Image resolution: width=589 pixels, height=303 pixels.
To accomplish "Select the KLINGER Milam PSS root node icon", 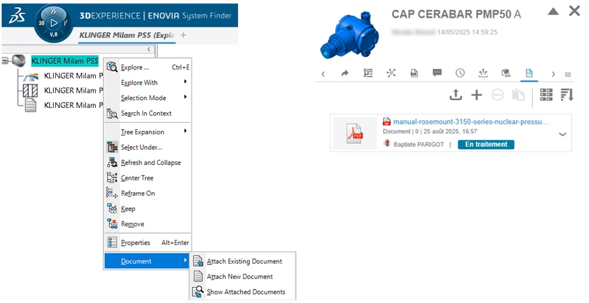I will pyautogui.click(x=18, y=61).
